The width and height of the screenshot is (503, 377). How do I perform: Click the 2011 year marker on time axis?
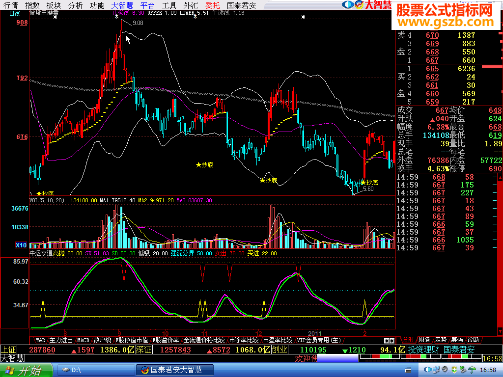point(315,333)
